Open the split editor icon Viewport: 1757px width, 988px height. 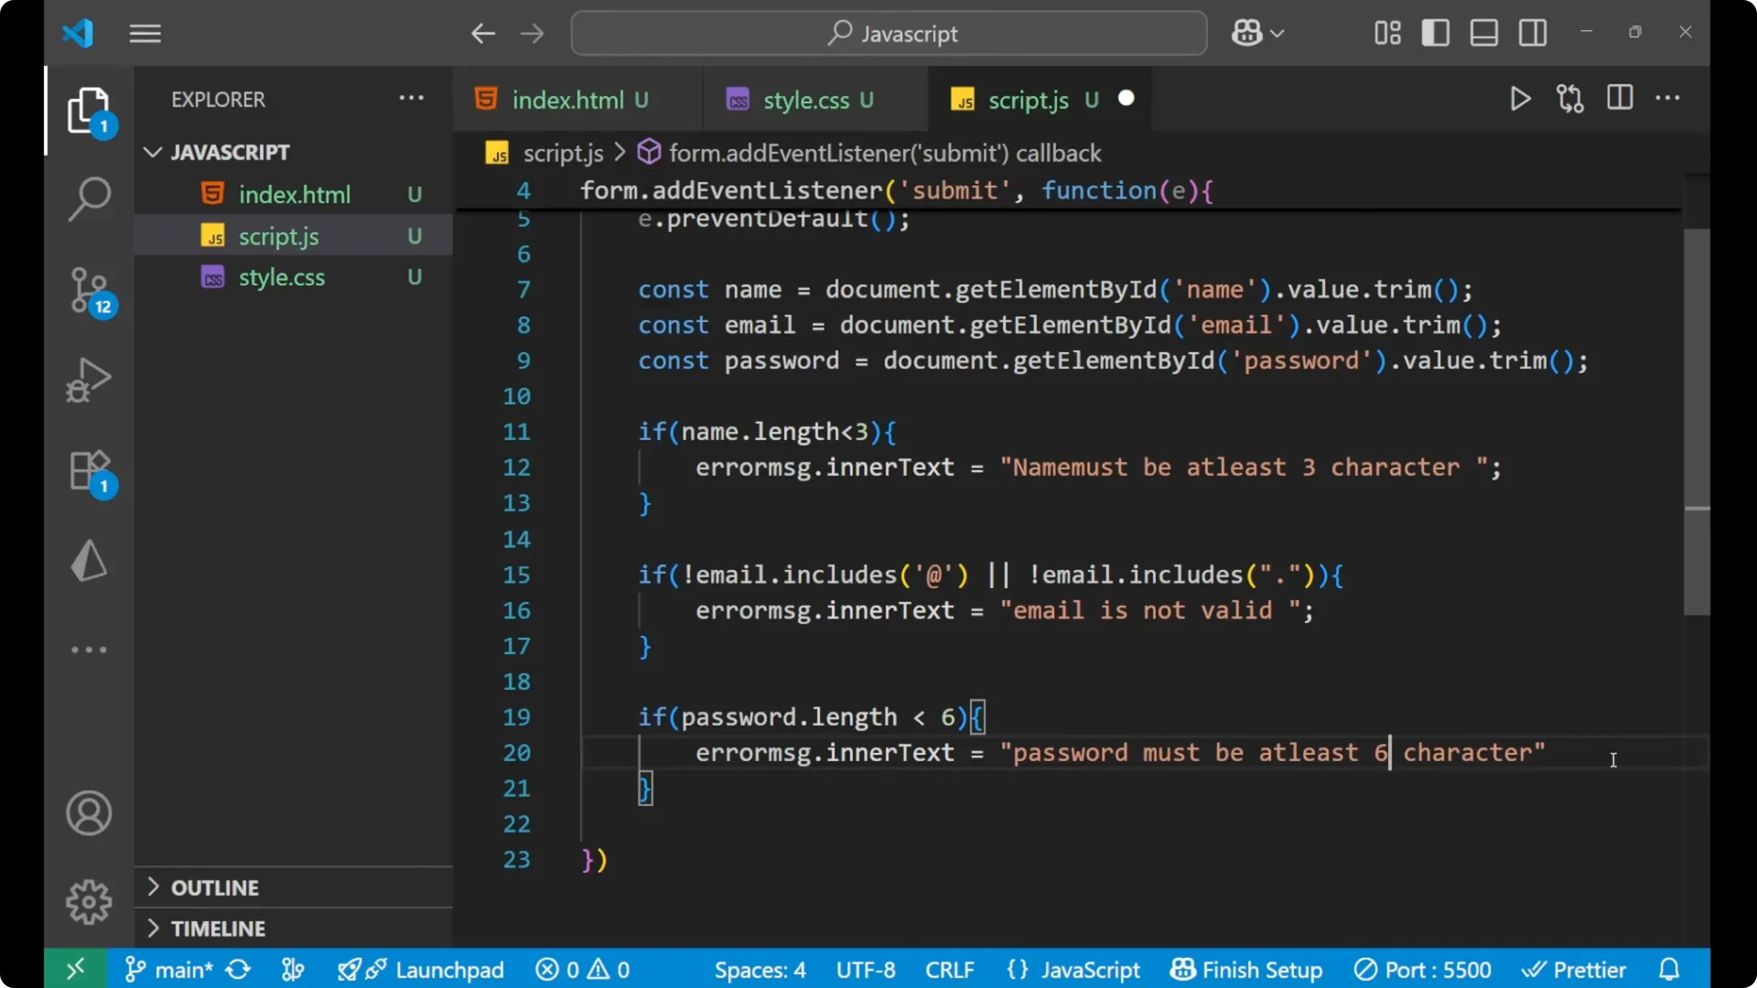coord(1620,98)
